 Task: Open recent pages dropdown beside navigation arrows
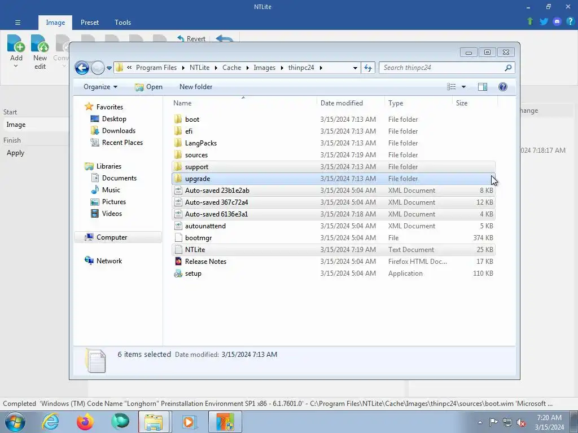click(109, 68)
